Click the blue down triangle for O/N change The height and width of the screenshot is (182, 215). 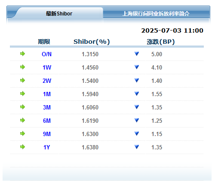(x=137, y=54)
